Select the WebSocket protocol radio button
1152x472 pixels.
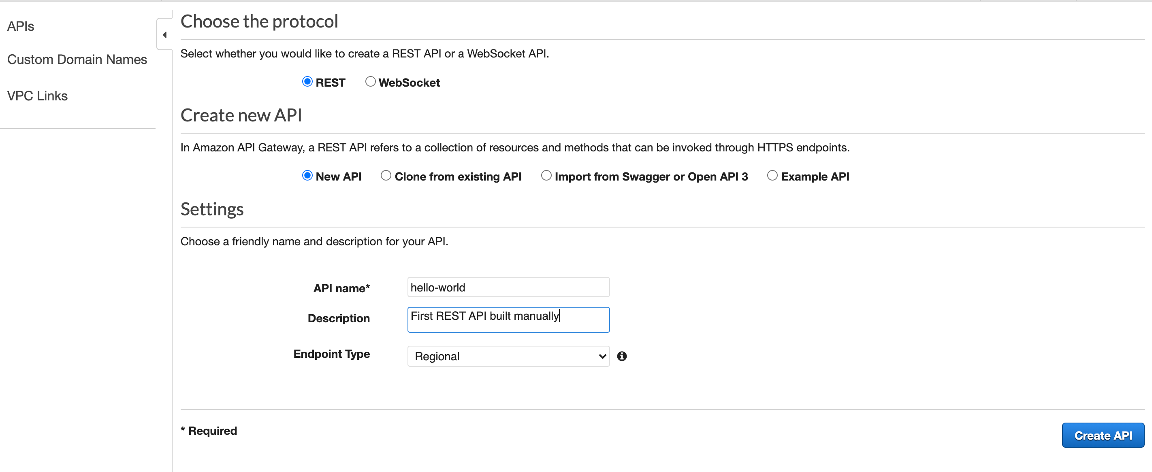tap(370, 82)
